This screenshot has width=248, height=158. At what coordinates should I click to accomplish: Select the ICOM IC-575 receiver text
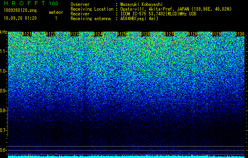pyautogui.click(x=158, y=14)
